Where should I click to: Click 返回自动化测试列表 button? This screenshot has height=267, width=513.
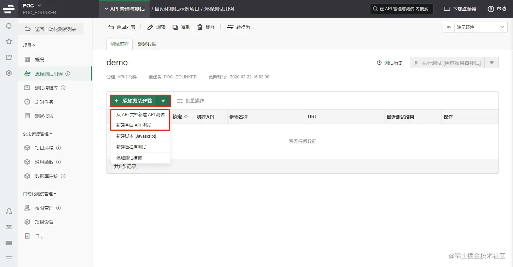(x=51, y=29)
